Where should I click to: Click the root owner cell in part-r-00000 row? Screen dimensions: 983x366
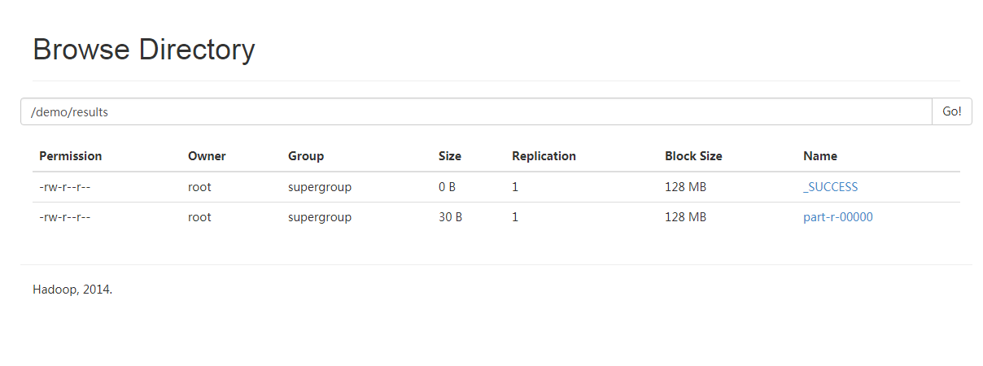(199, 217)
